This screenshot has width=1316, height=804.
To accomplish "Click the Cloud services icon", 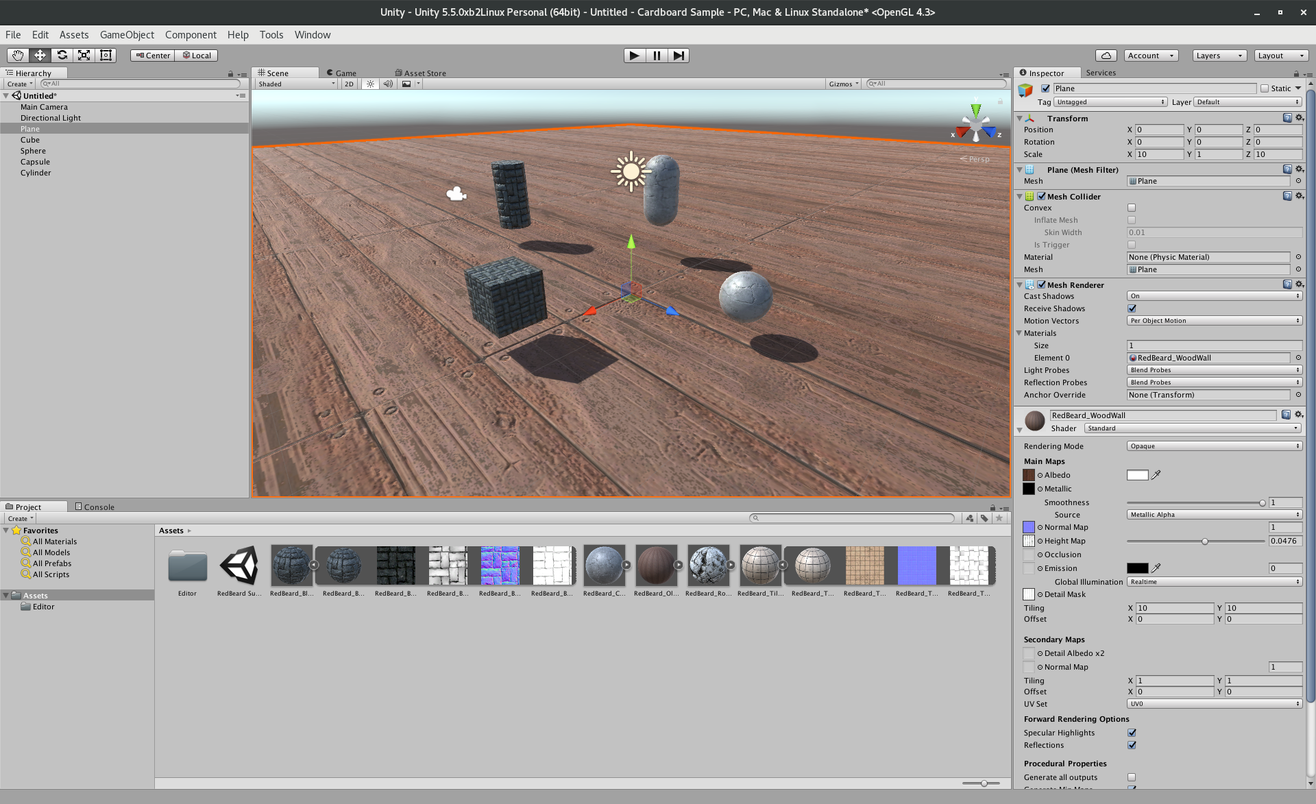I will click(x=1106, y=56).
